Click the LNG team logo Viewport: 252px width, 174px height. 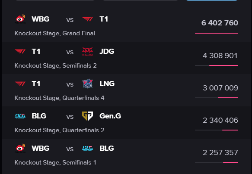(88, 84)
